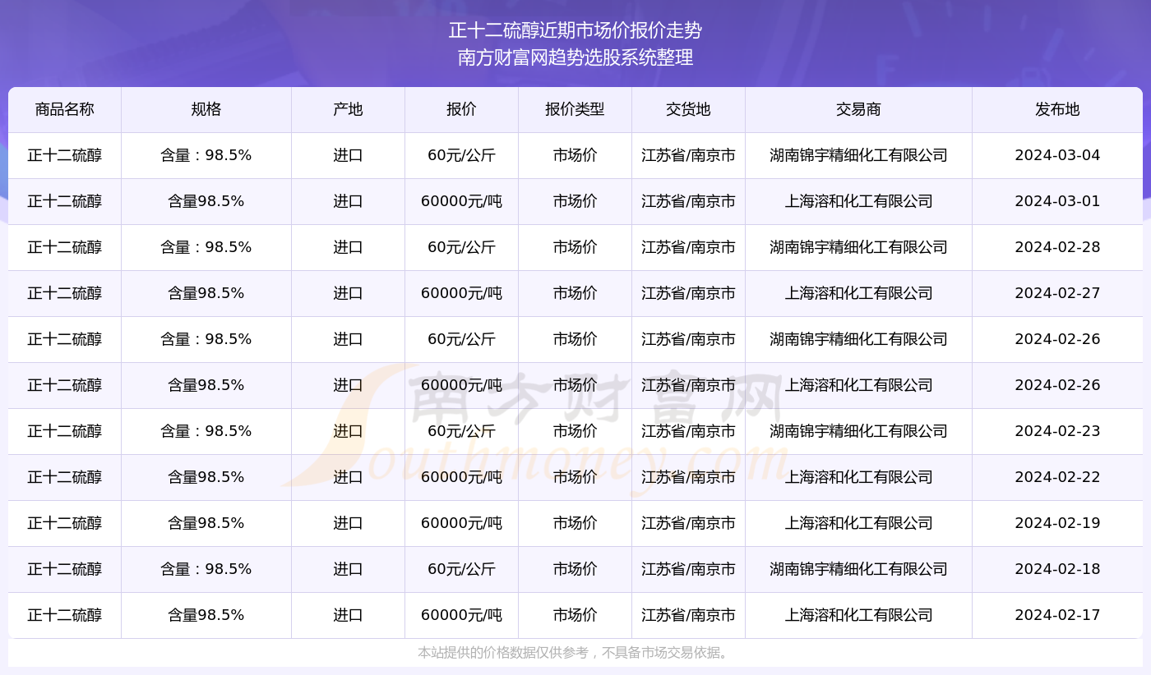1151x675 pixels.
Task: Select the date 2024-02-18
Action: 1057,569
